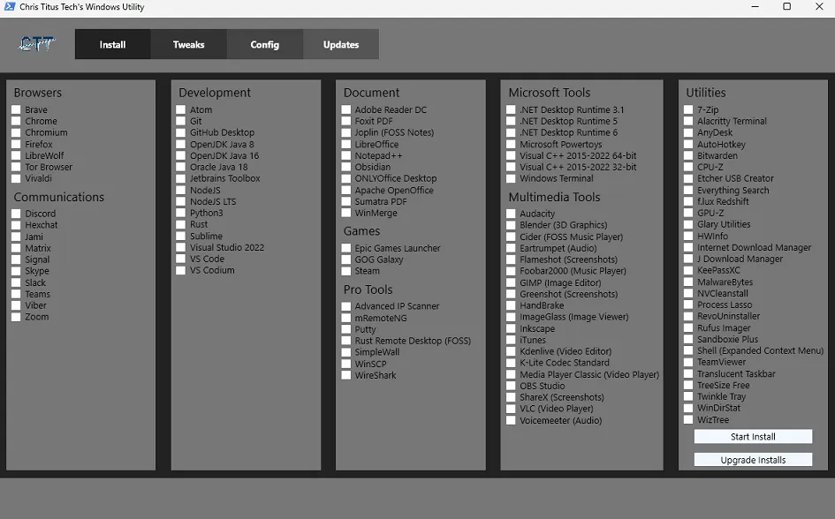
Task: Check the Steam games checkbox
Action: 346,271
